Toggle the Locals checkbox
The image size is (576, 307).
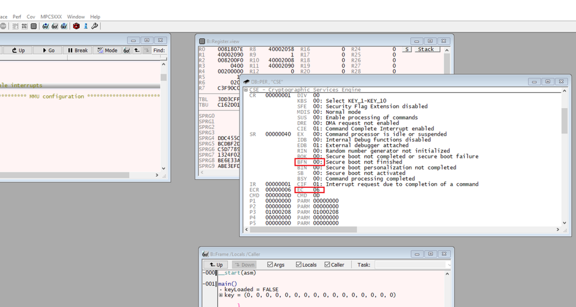[x=299, y=264]
